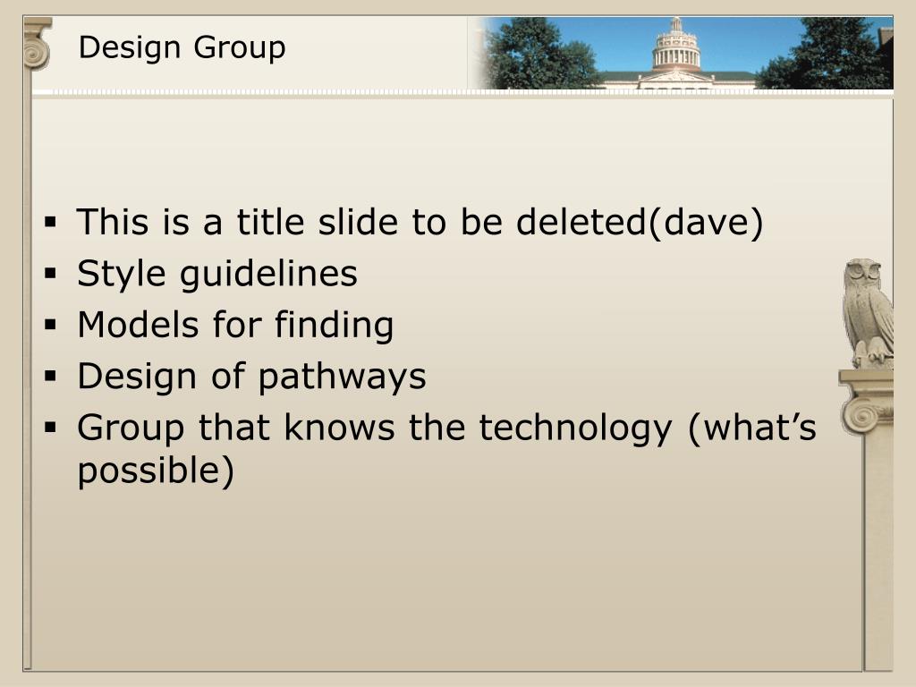
Task: Select the bullet marker before 'Design of pathways'
Action: (51, 376)
